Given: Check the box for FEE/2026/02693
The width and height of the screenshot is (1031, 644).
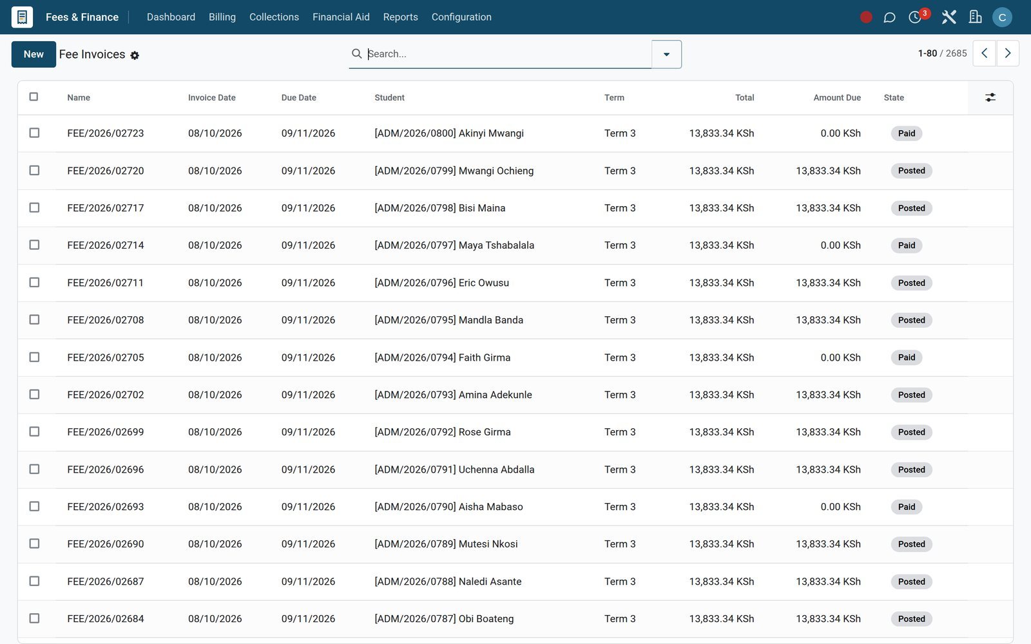Looking at the screenshot, I should coord(34,506).
